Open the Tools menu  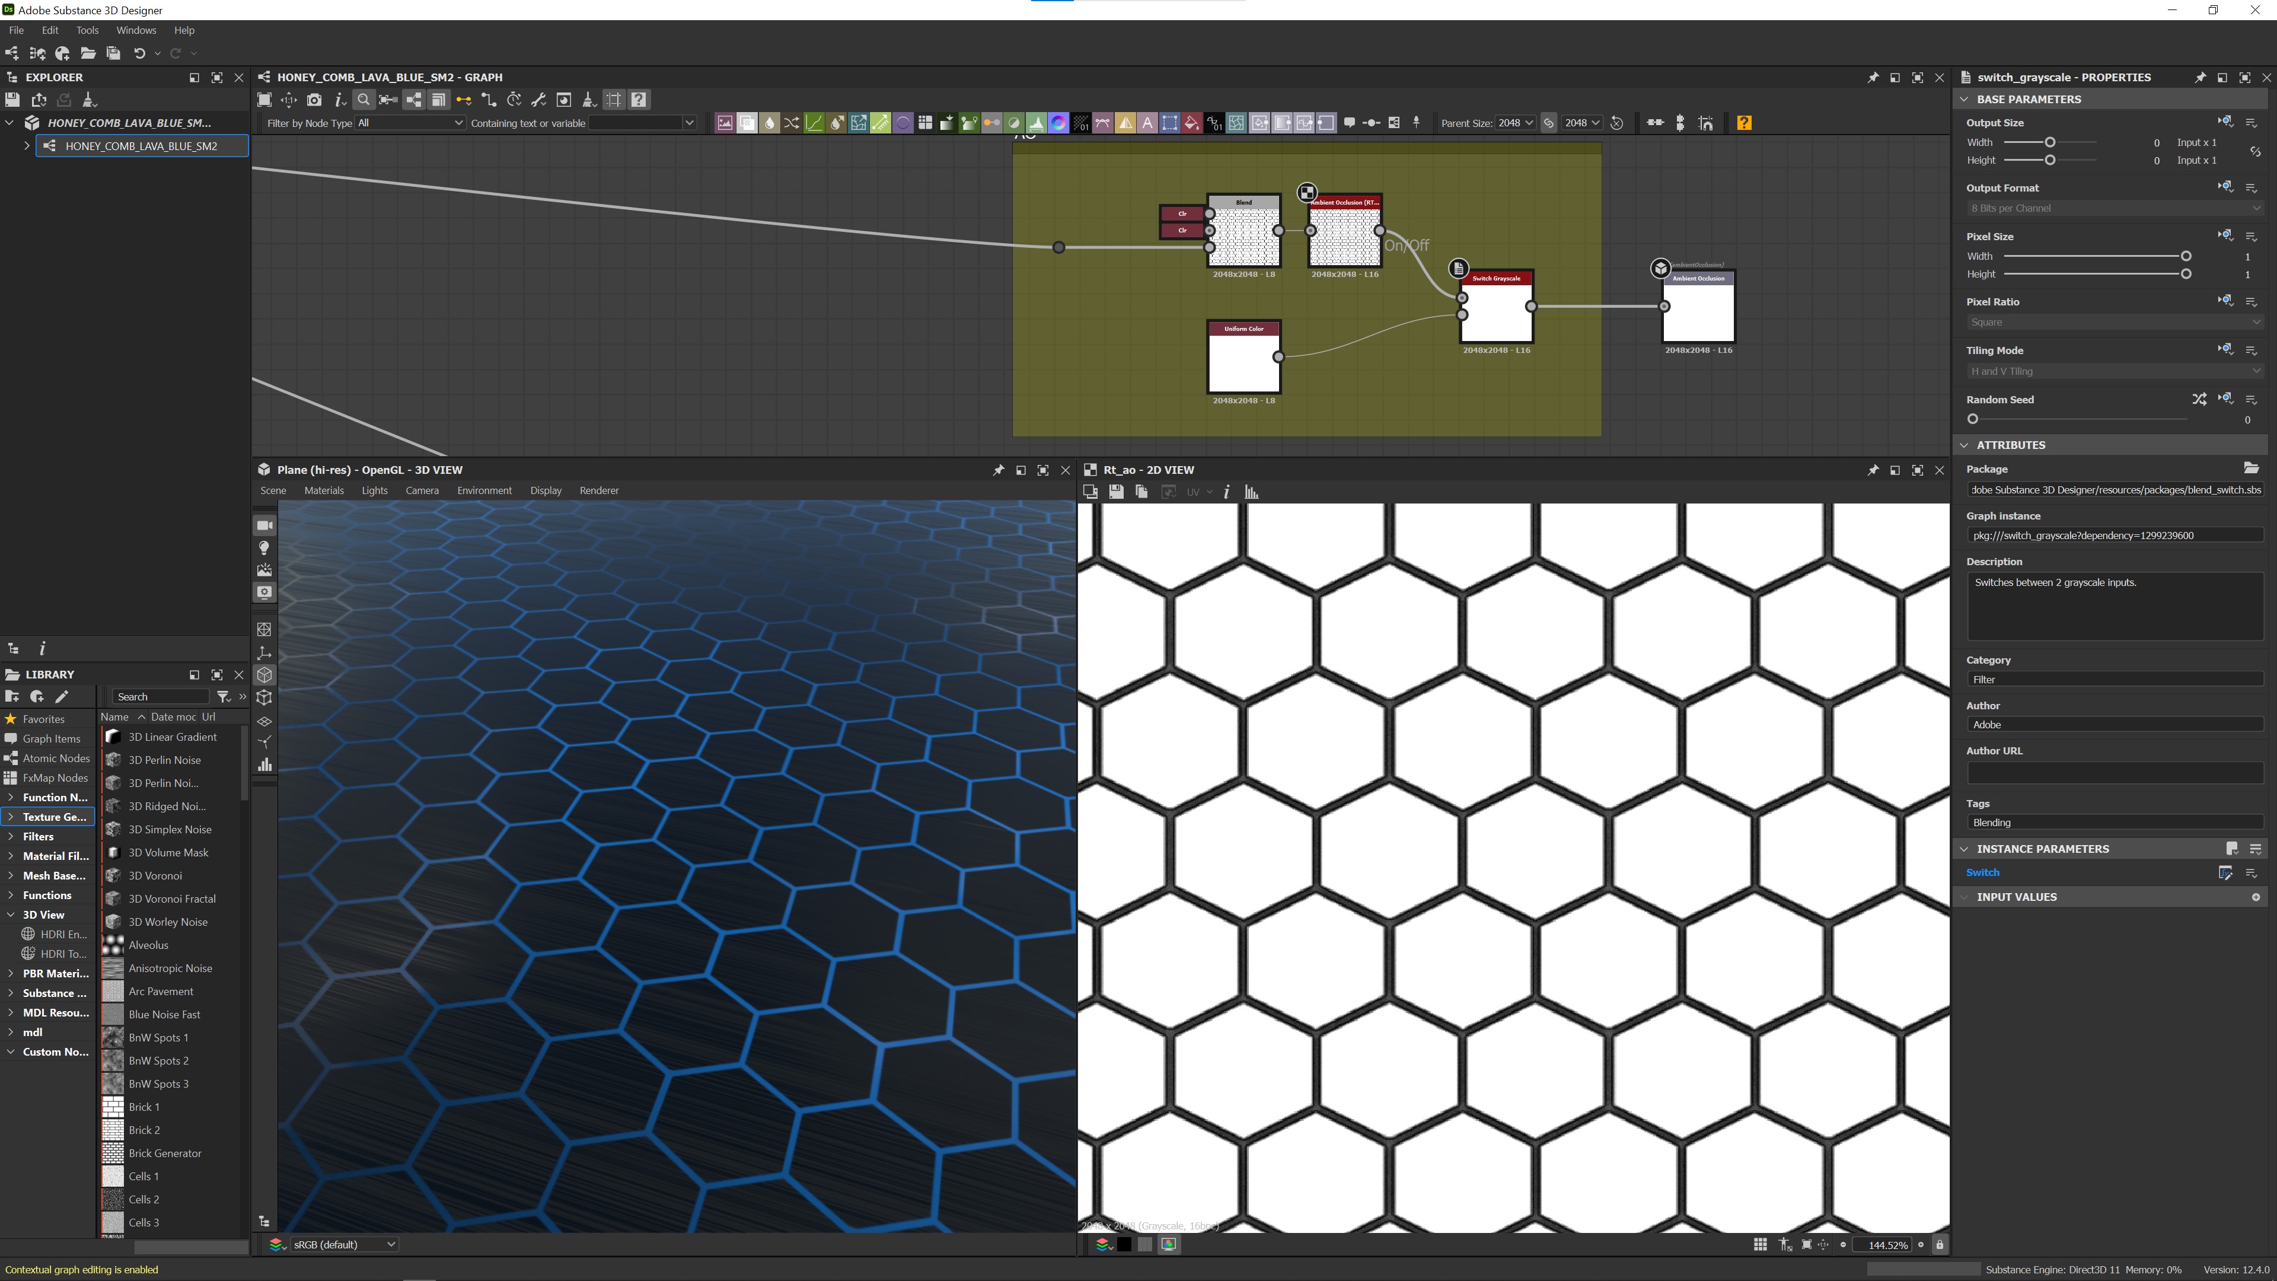87,29
